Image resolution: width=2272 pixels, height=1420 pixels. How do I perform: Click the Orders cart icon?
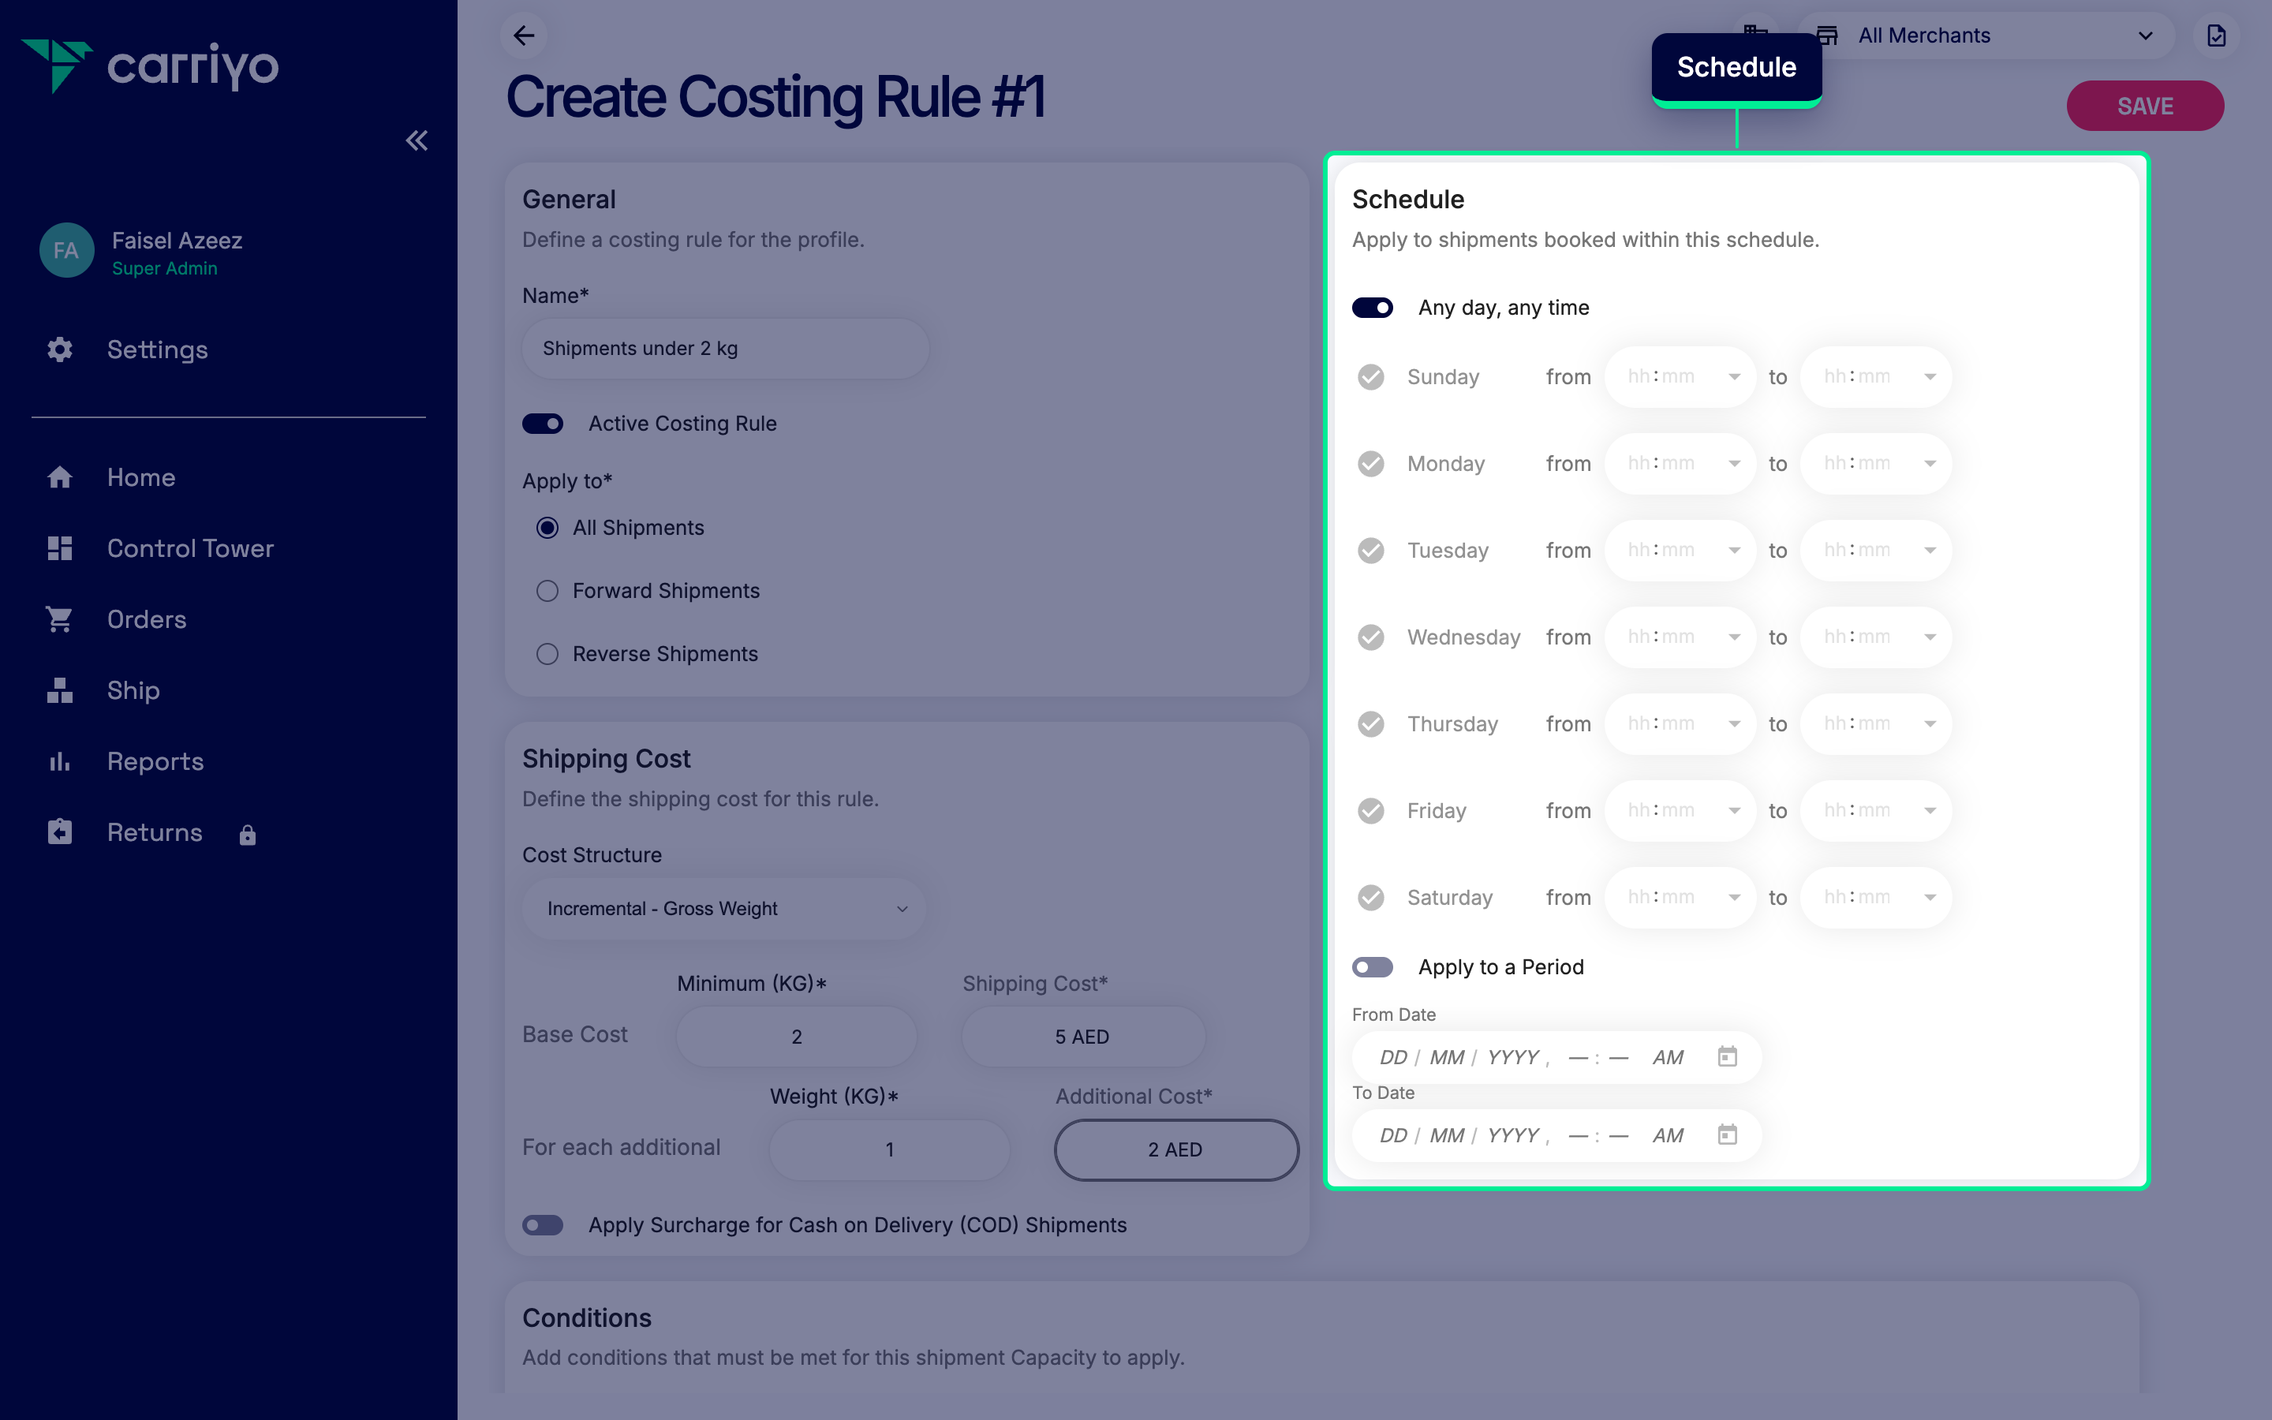tap(60, 620)
